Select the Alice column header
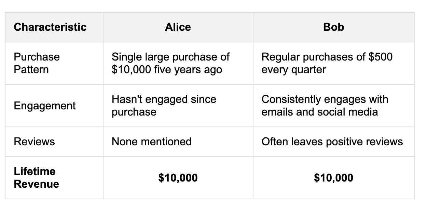 (178, 27)
